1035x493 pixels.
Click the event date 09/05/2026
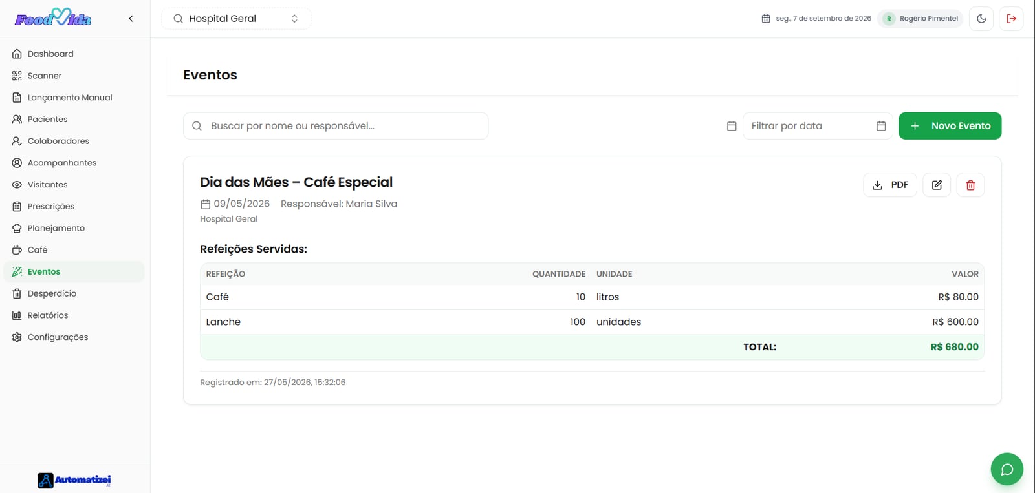[x=241, y=204]
